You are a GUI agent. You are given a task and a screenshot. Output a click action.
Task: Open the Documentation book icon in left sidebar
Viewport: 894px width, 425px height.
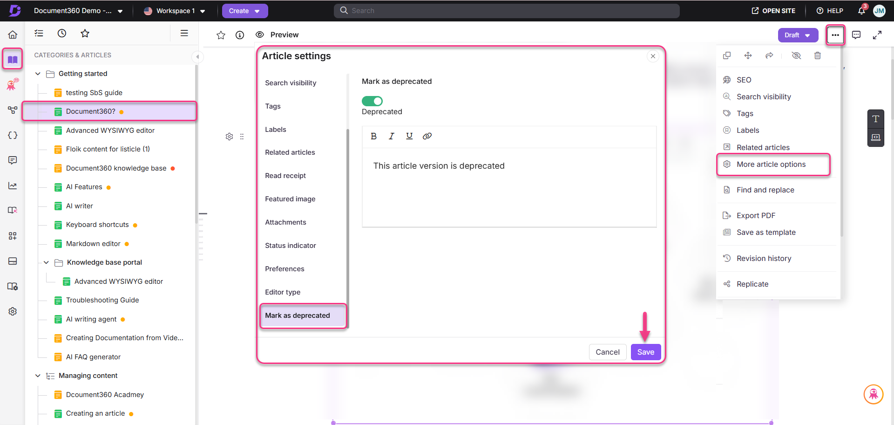(13, 59)
